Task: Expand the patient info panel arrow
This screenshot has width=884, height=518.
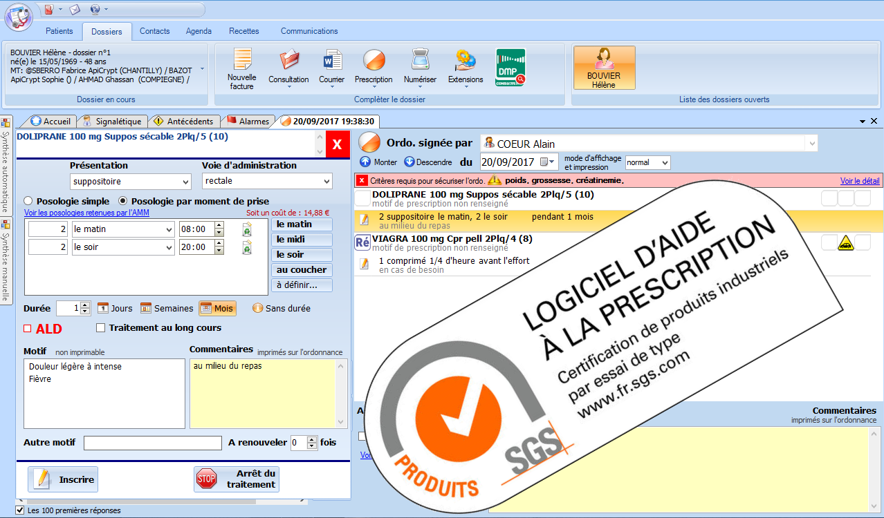Action: [x=202, y=69]
